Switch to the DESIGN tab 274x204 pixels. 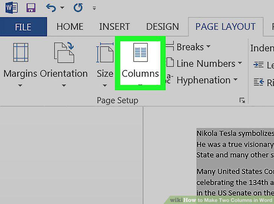coord(163,27)
